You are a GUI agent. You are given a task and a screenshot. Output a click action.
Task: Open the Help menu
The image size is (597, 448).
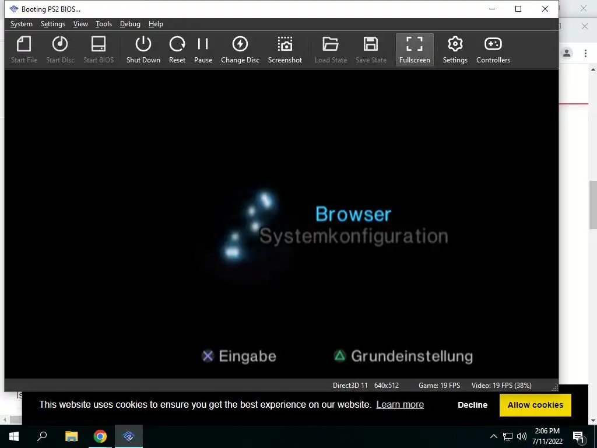[156, 24]
